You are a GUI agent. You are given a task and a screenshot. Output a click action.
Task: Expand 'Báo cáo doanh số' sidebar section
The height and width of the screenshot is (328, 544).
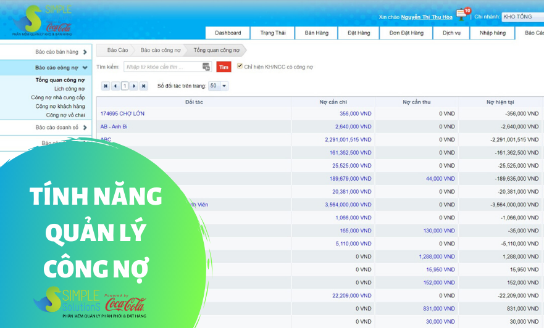46,128
